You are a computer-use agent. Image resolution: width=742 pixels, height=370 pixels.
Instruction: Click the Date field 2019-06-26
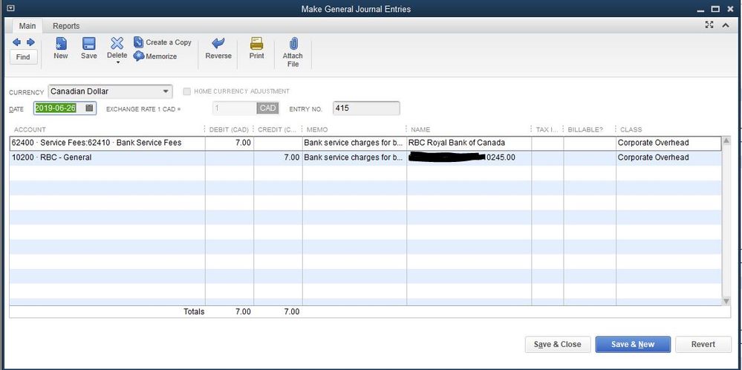(56, 108)
